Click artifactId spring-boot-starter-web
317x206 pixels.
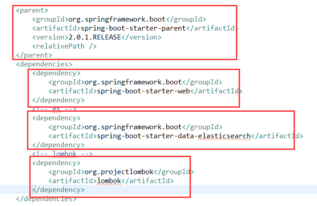tap(143, 91)
